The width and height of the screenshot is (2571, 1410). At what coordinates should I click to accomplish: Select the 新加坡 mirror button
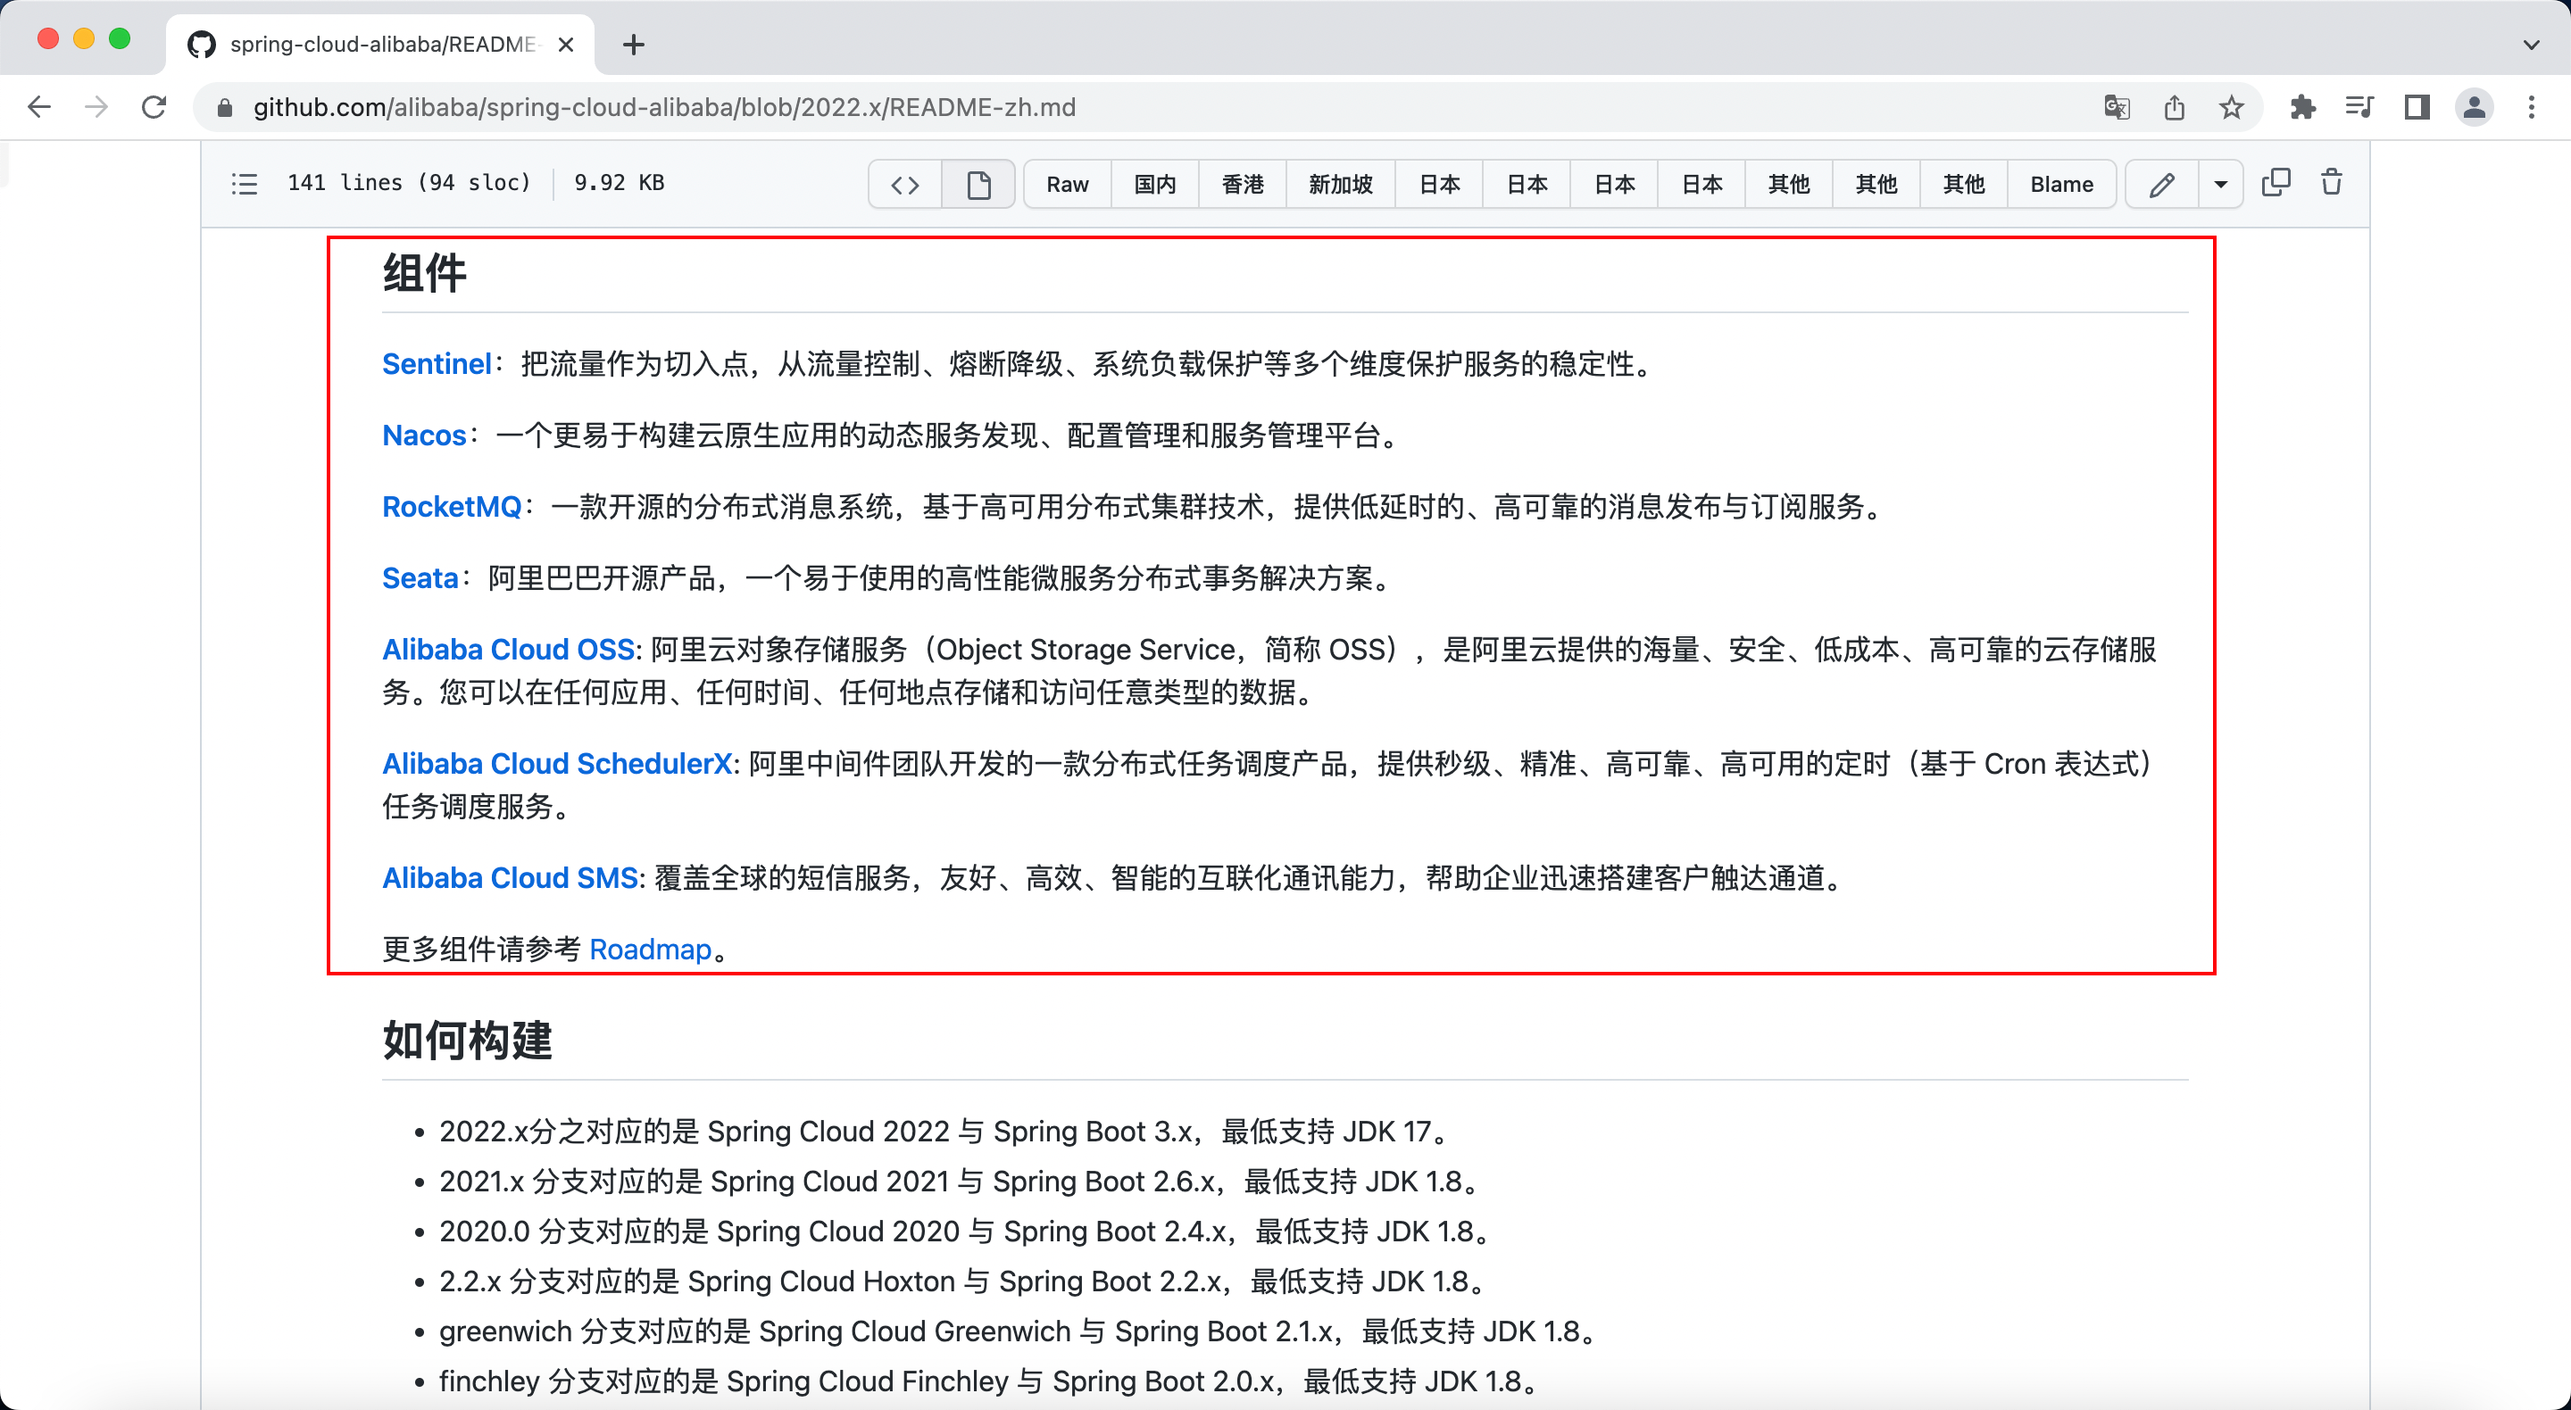(1340, 184)
